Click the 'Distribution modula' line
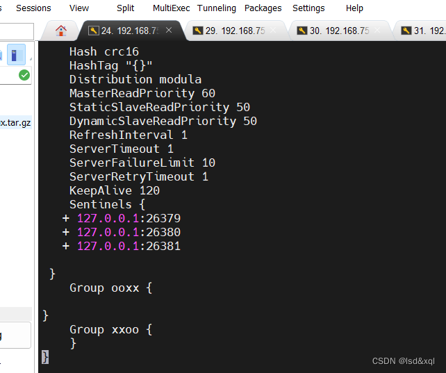 pyautogui.click(x=135, y=80)
